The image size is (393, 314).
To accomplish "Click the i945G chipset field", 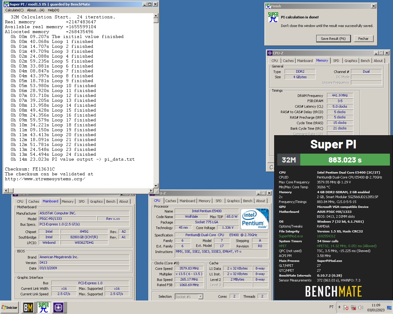I will 84,232.
